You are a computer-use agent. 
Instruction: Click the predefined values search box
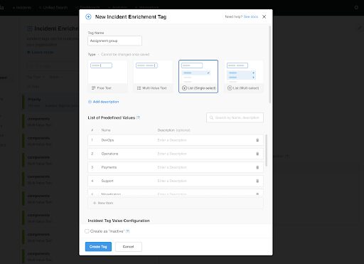coord(235,117)
